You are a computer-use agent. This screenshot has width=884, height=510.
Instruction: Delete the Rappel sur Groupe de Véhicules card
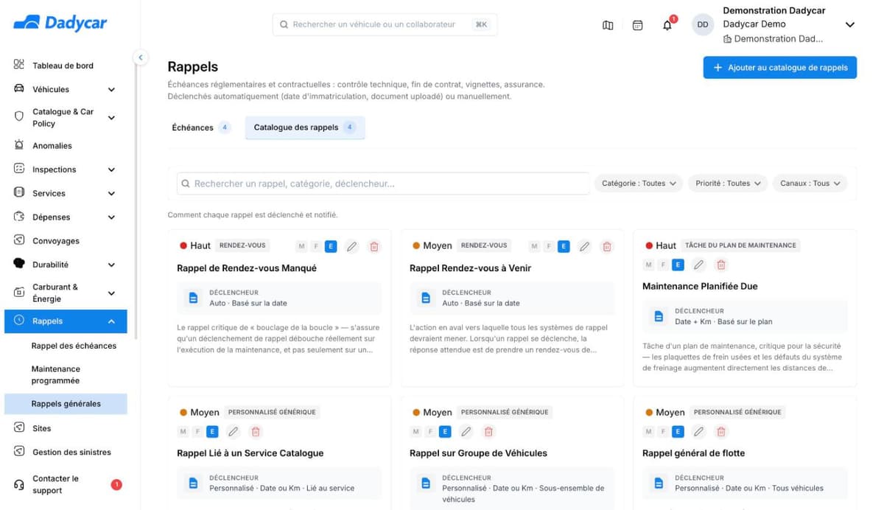[x=488, y=431]
